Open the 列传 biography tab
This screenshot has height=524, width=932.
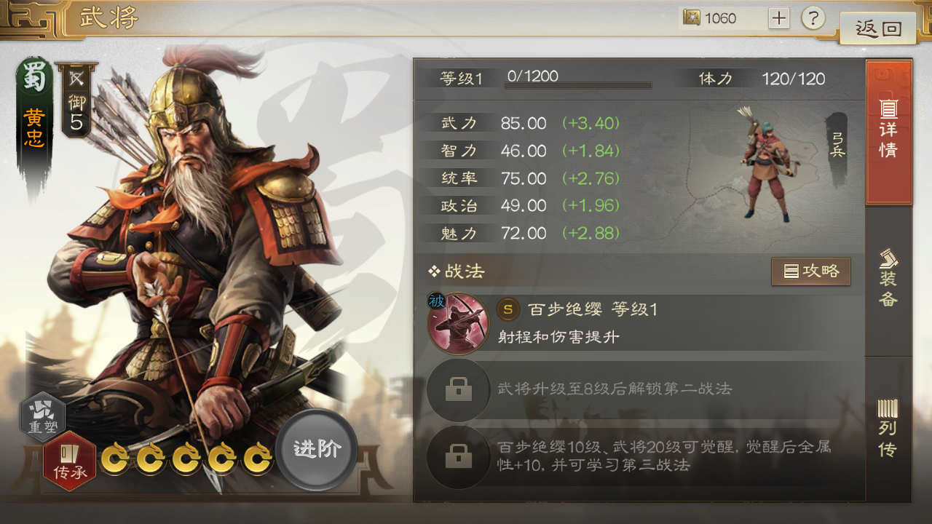coord(888,429)
